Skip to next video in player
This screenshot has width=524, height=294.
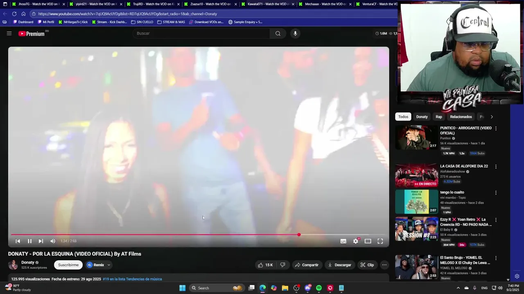coord(41,241)
